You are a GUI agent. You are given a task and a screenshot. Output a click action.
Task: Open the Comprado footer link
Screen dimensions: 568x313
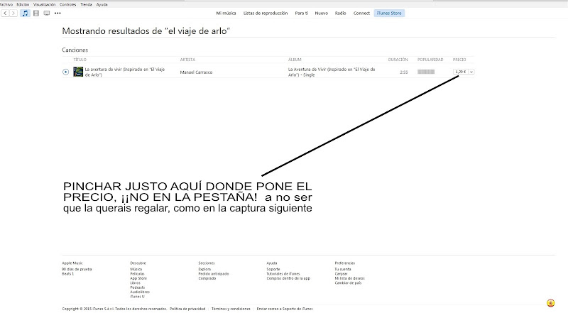(207, 279)
